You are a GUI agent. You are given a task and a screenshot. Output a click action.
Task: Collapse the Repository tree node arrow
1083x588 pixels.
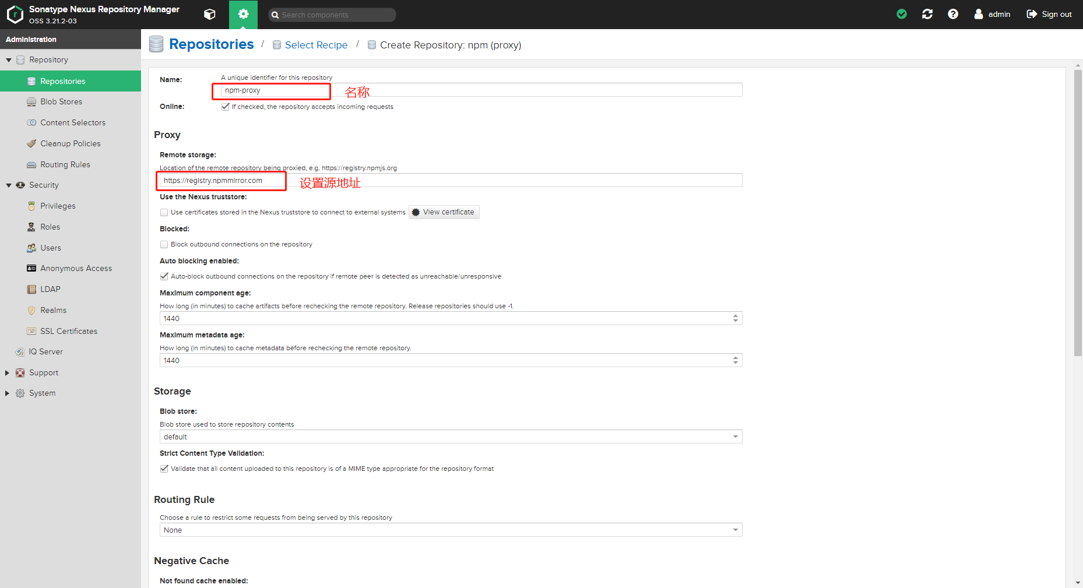coord(8,60)
